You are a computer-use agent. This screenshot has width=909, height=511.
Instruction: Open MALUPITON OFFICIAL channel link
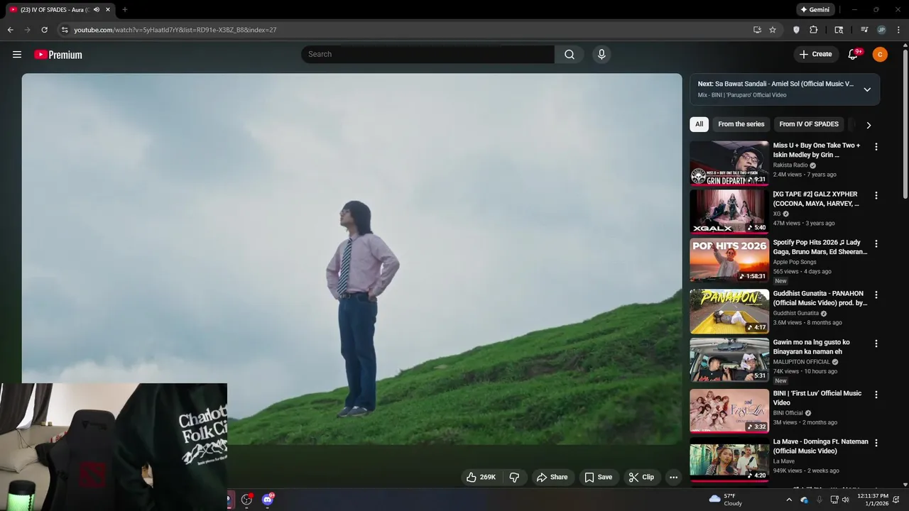802,362
